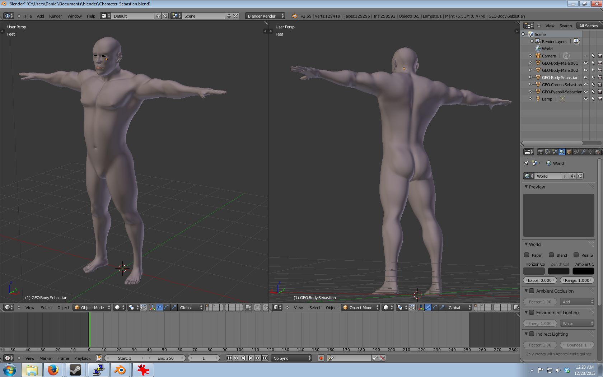603x377 pixels.
Task: Hide GEO-Body-Sebastian using its eye icon
Action: pyautogui.click(x=586, y=78)
